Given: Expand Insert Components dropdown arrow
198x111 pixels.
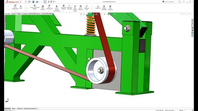Looking at the screenshot, I should (15, 11).
